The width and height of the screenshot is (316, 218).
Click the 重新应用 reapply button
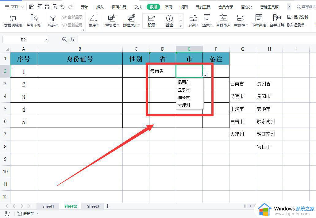click(x=72, y=25)
